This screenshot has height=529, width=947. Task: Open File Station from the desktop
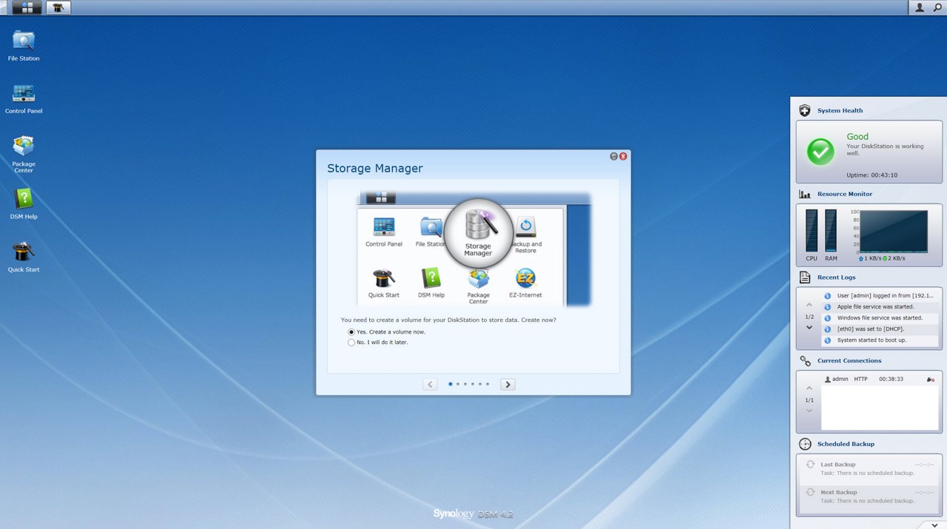(24, 45)
